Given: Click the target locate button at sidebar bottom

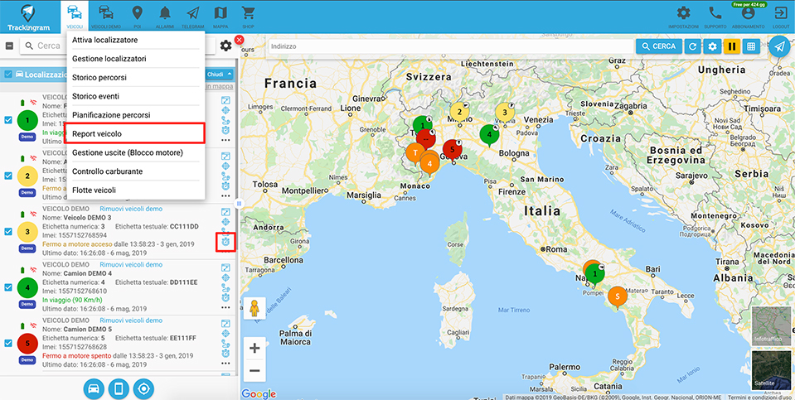Looking at the screenshot, I should (x=143, y=388).
